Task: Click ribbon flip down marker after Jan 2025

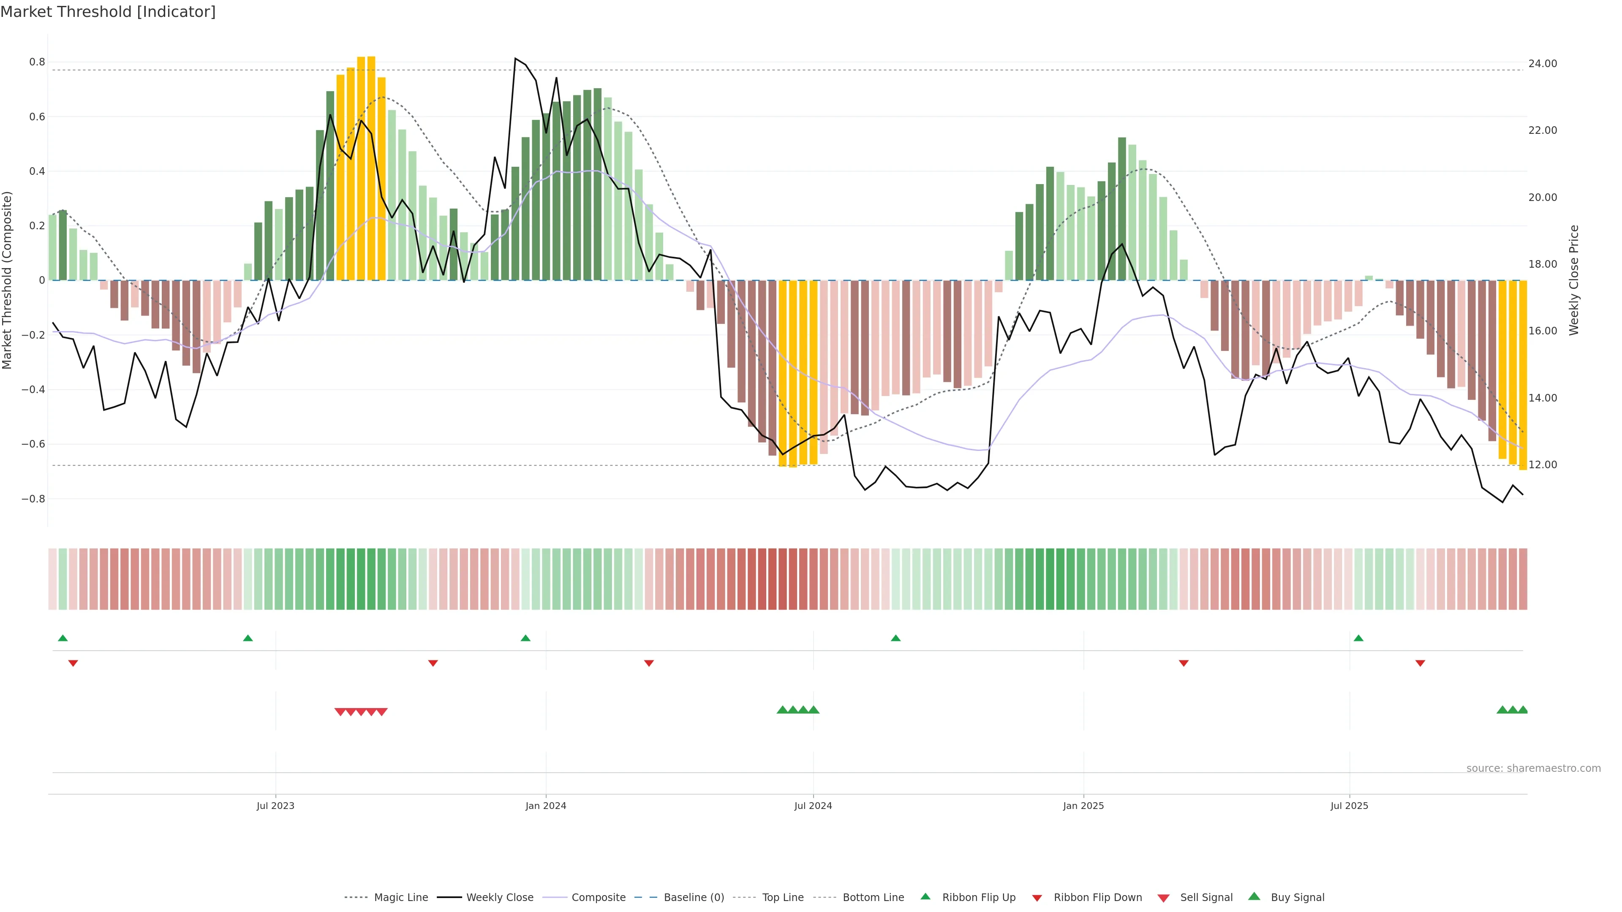Action: pyautogui.click(x=1184, y=663)
